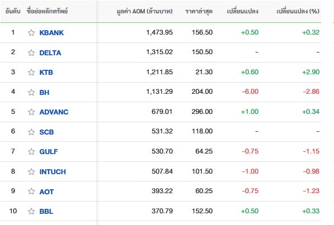The width and height of the screenshot is (334, 225).
Task: Go to the INTUCH stock link
Action: pos(53,171)
